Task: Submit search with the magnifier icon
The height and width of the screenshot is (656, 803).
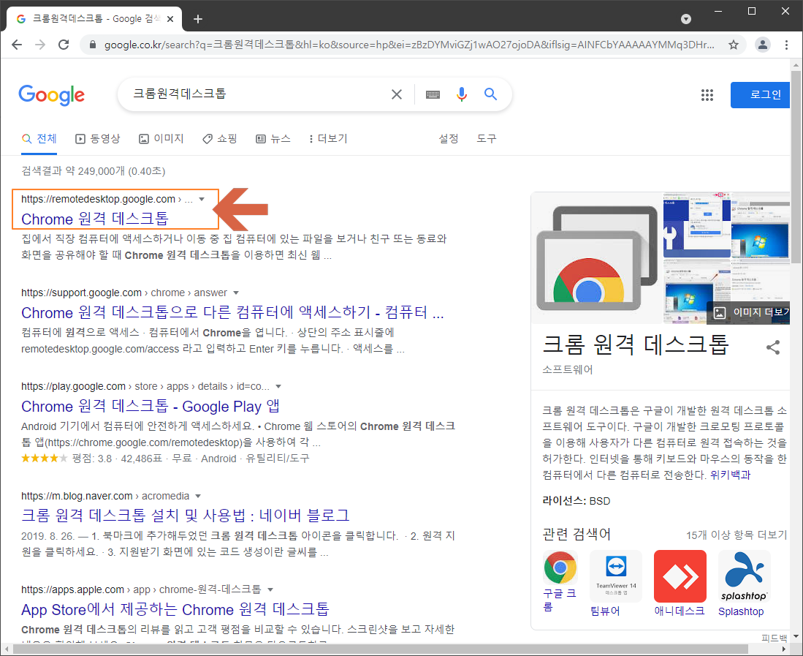Action: (x=490, y=94)
